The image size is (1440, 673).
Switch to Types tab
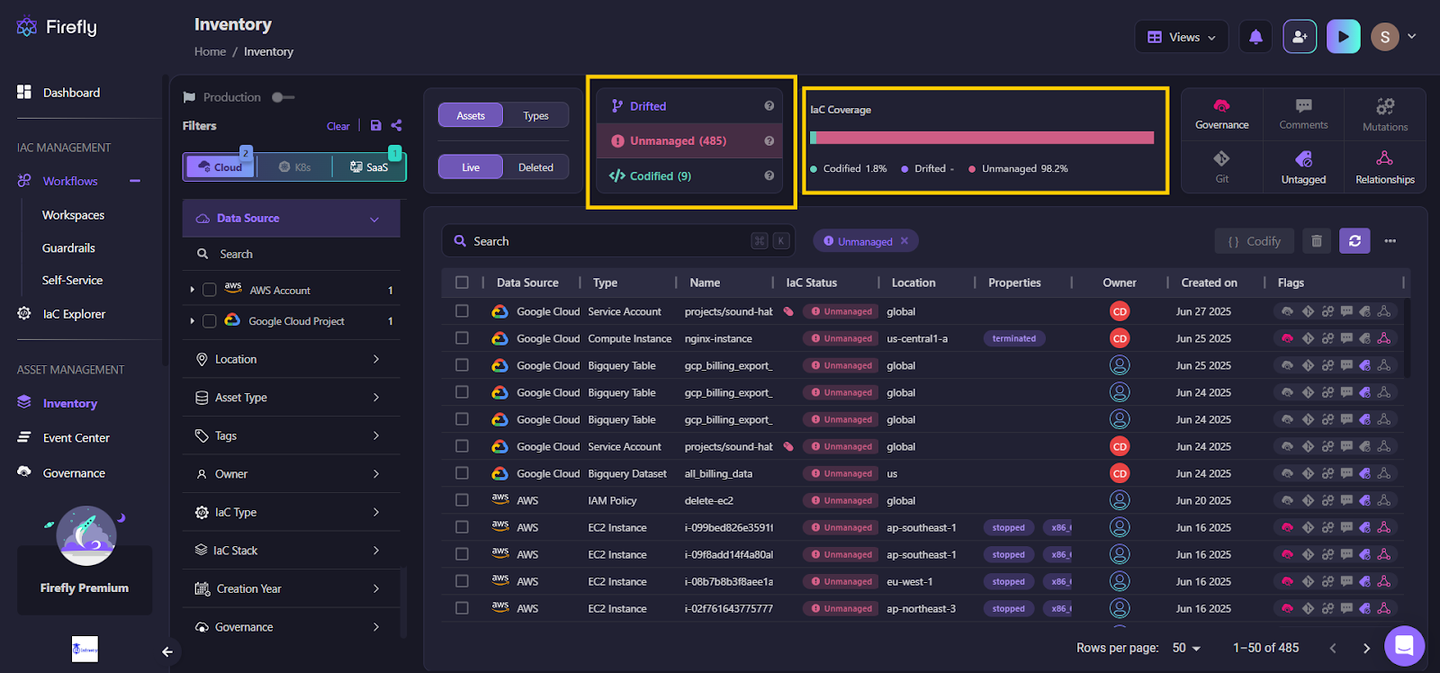click(535, 115)
